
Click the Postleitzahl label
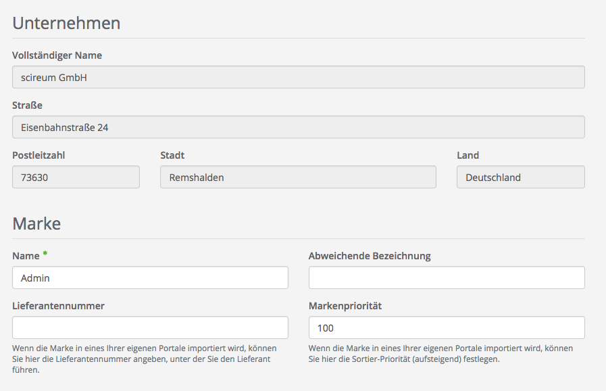39,155
